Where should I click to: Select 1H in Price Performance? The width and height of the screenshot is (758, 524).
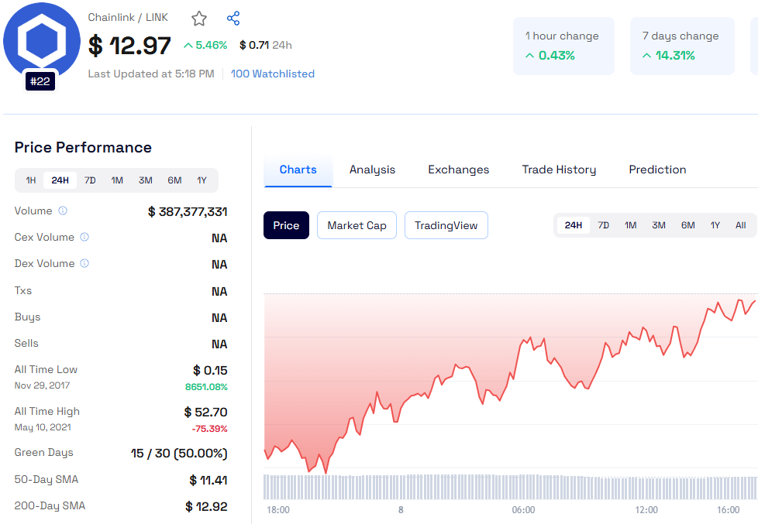pos(31,180)
